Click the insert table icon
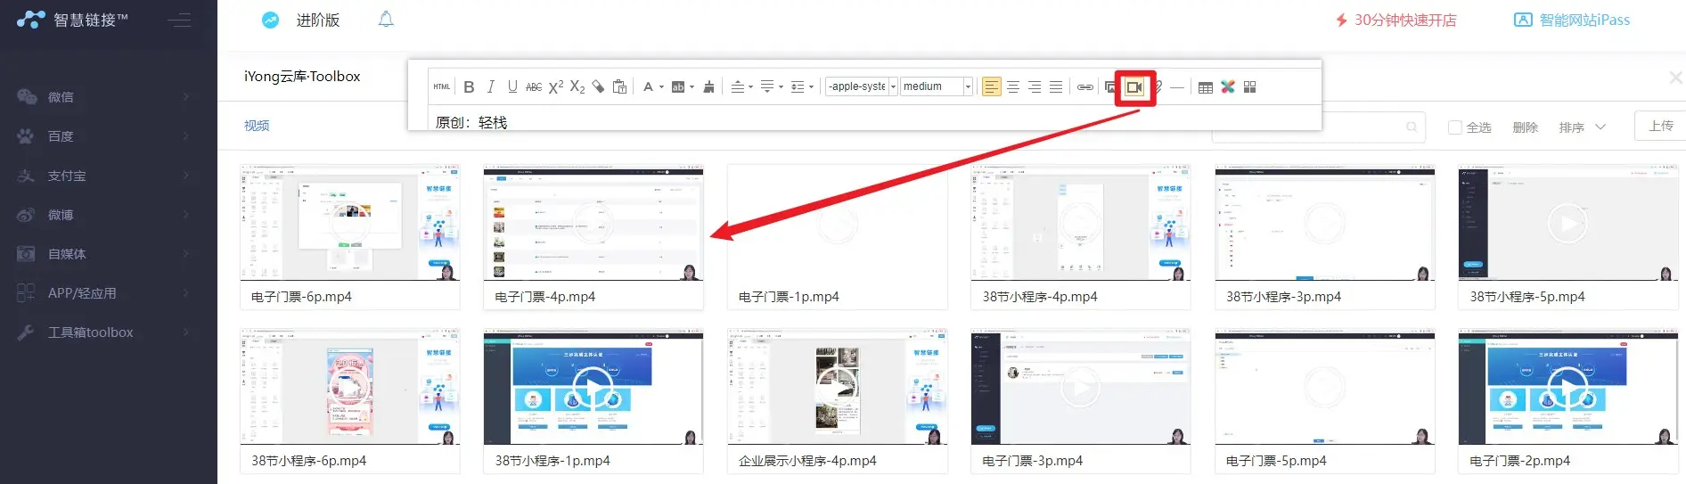 pos(1205,87)
